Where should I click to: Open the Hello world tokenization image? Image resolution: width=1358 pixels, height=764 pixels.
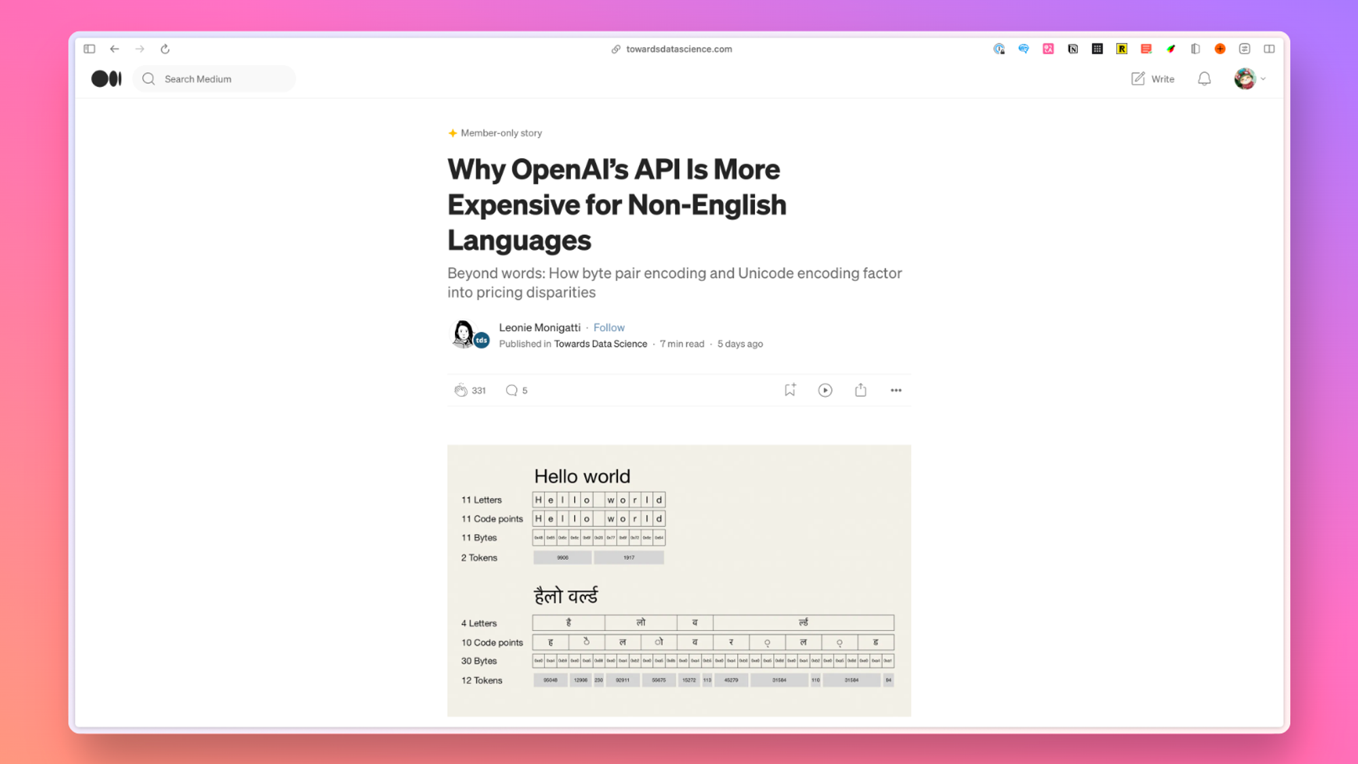(x=679, y=580)
